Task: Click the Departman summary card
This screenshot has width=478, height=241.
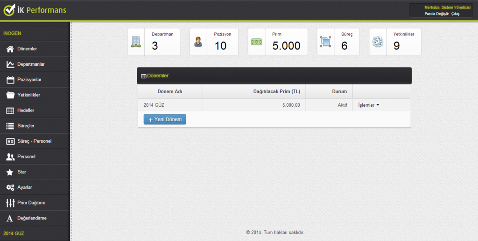Action: [154, 42]
